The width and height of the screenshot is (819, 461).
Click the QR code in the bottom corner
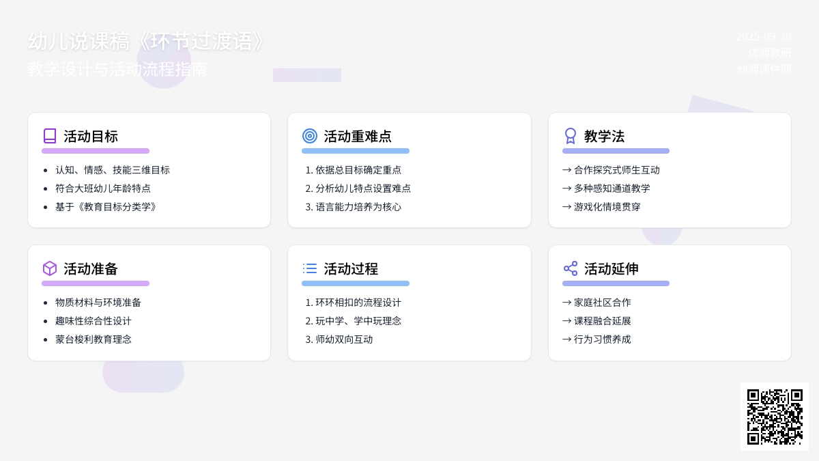point(775,417)
